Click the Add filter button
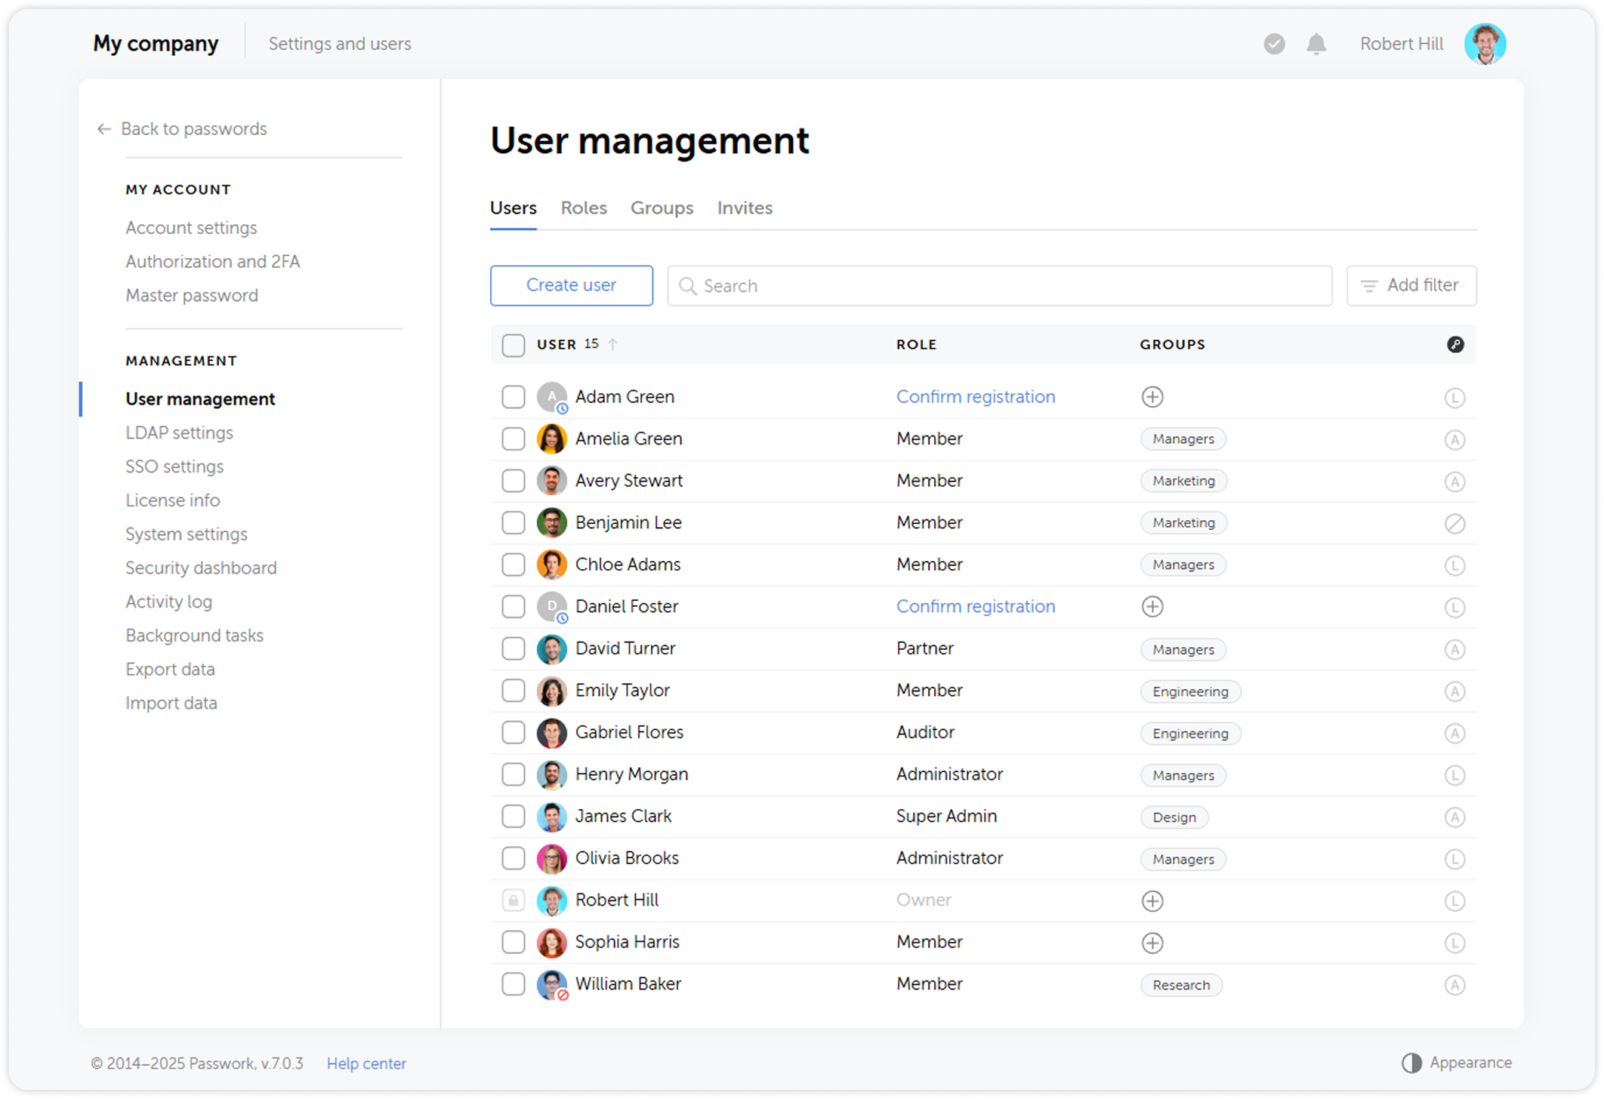Screen dimensions: 1604x1099 (1411, 285)
